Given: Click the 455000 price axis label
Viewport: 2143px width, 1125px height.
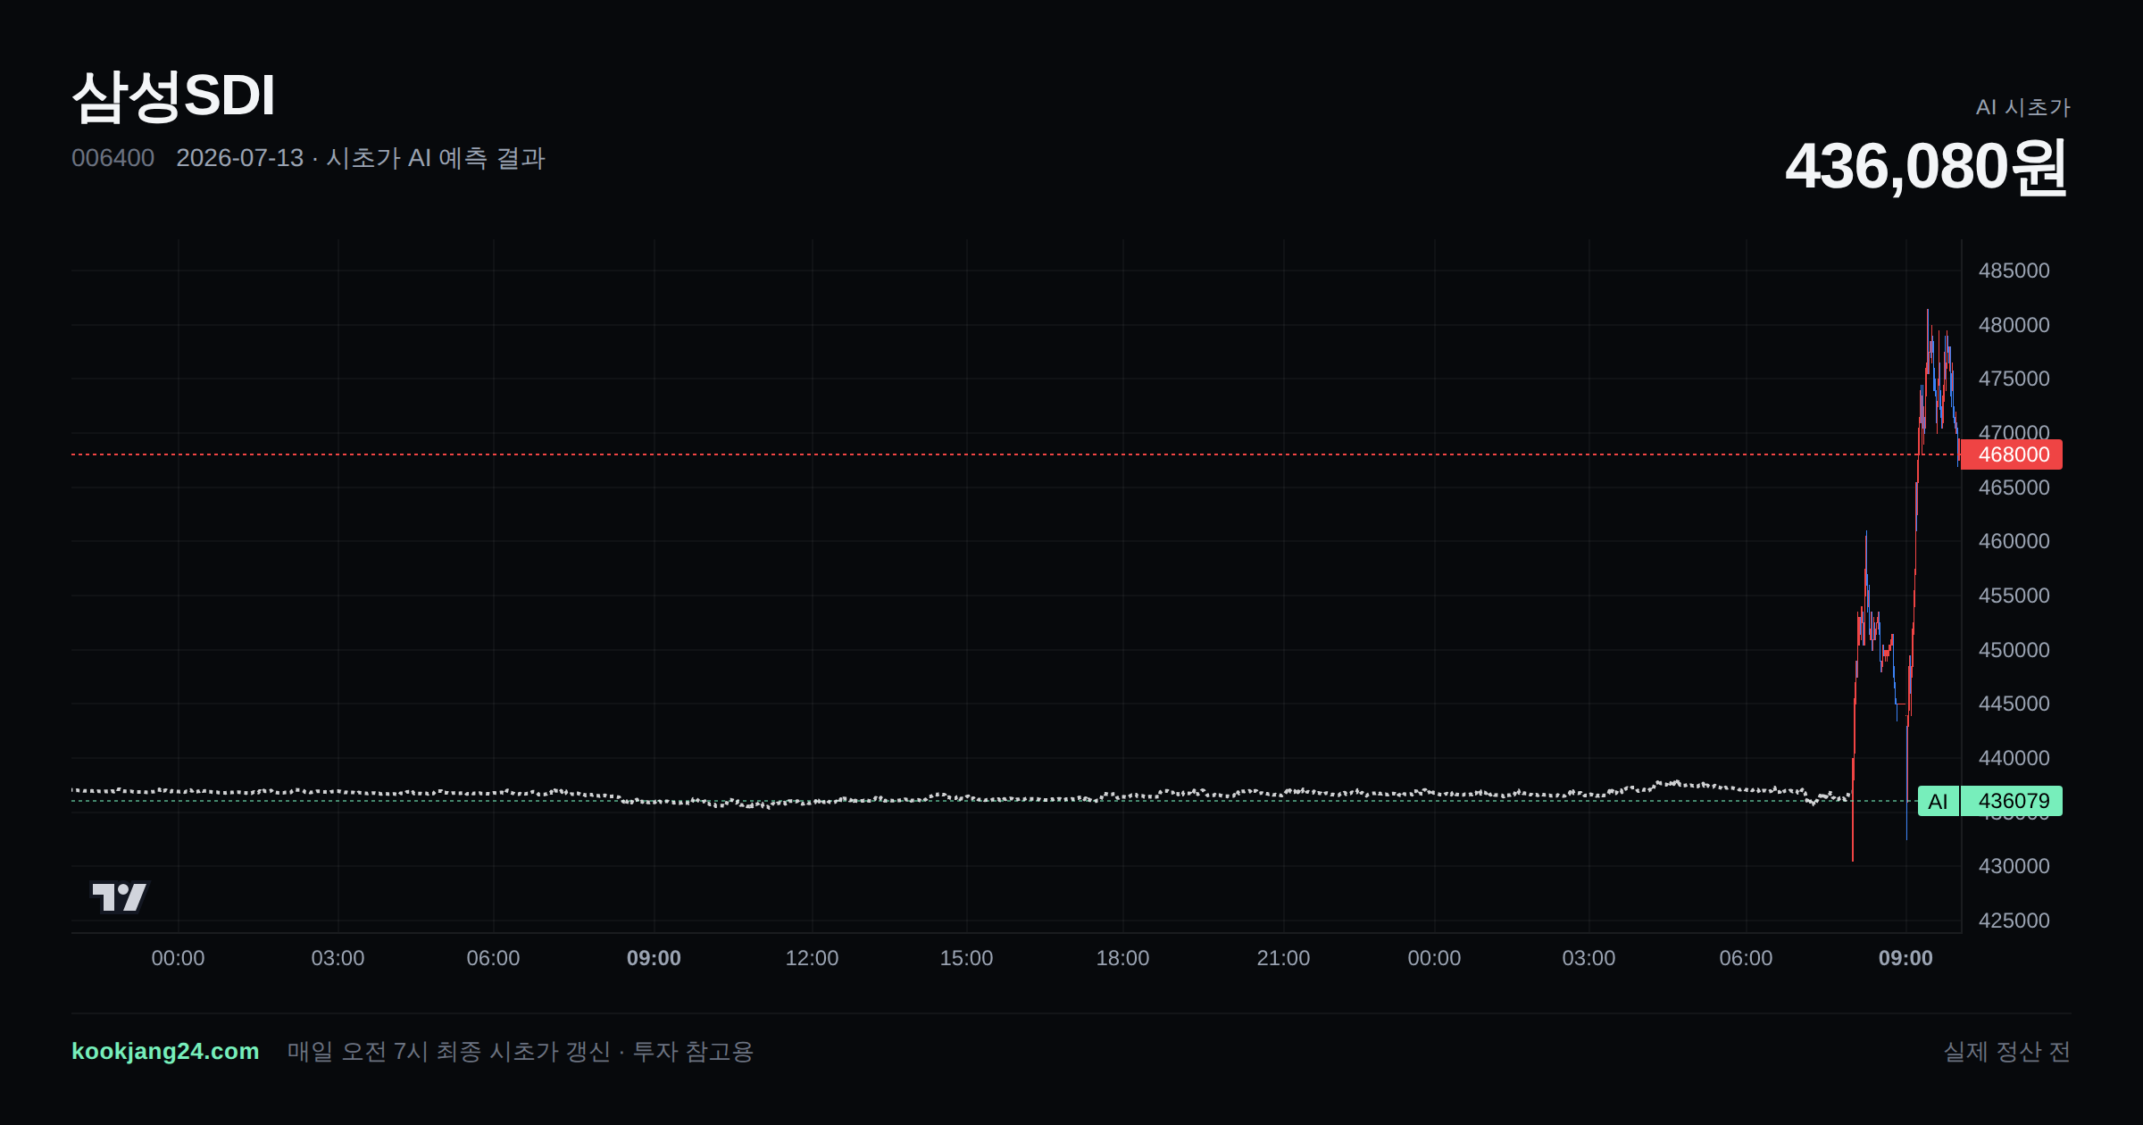Looking at the screenshot, I should (x=2014, y=596).
